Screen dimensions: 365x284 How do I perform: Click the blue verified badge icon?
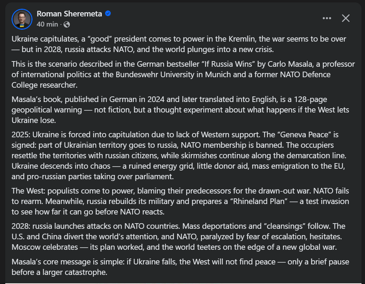(x=108, y=14)
